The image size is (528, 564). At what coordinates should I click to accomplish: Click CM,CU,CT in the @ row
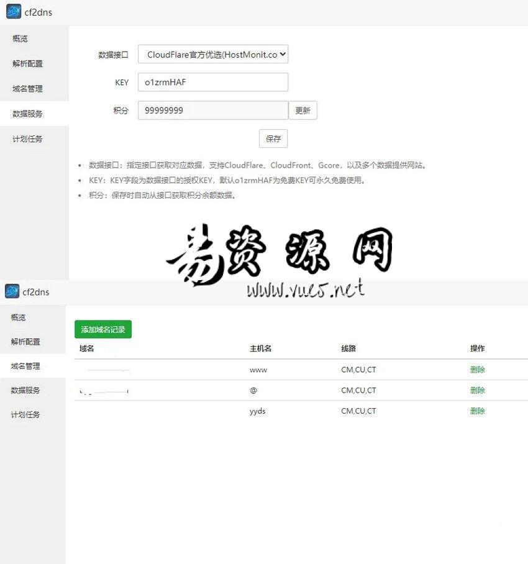coord(358,390)
